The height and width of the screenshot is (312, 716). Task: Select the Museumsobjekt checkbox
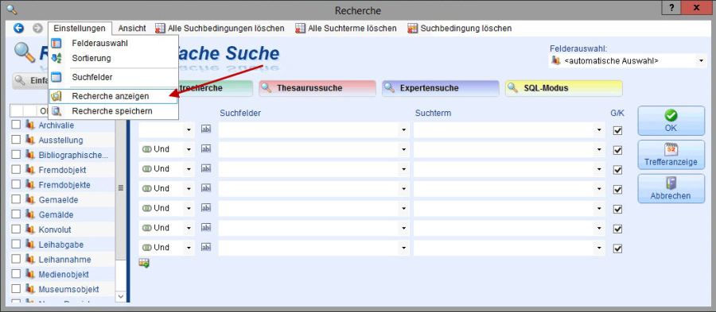16,289
